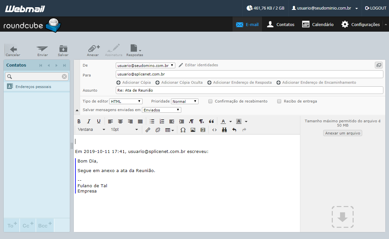Open text color picker arrow
Image resolution: width=389 pixels, height=239 pixels.
click(231, 121)
